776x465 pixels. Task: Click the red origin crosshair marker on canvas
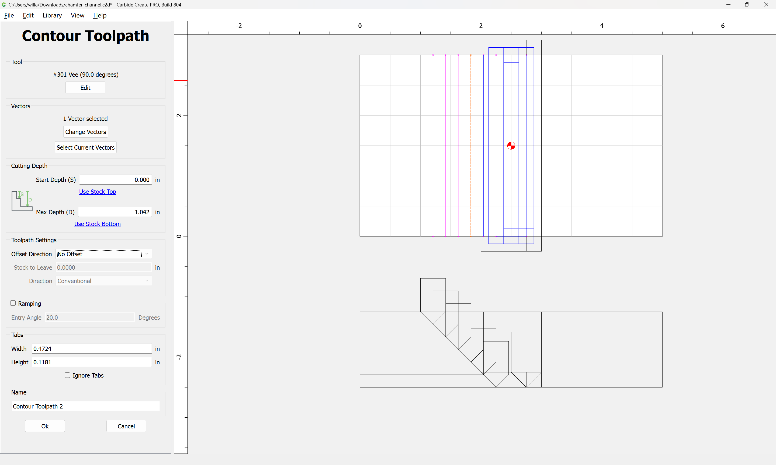coord(511,146)
